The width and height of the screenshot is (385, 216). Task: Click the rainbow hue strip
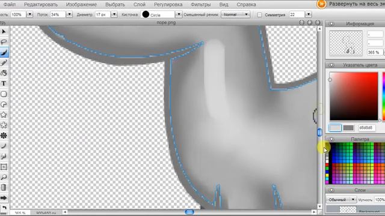[384, 96]
